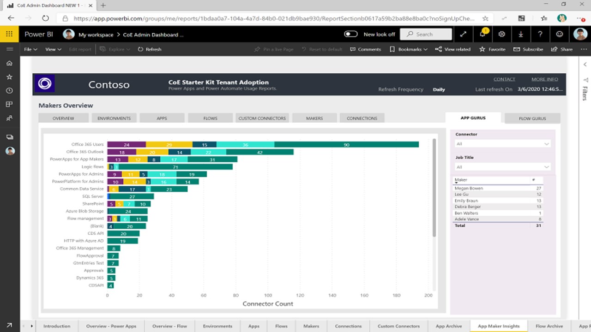Select the CUSTOM CONNECTORS report button
This screenshot has height=332, width=591.
262,118
